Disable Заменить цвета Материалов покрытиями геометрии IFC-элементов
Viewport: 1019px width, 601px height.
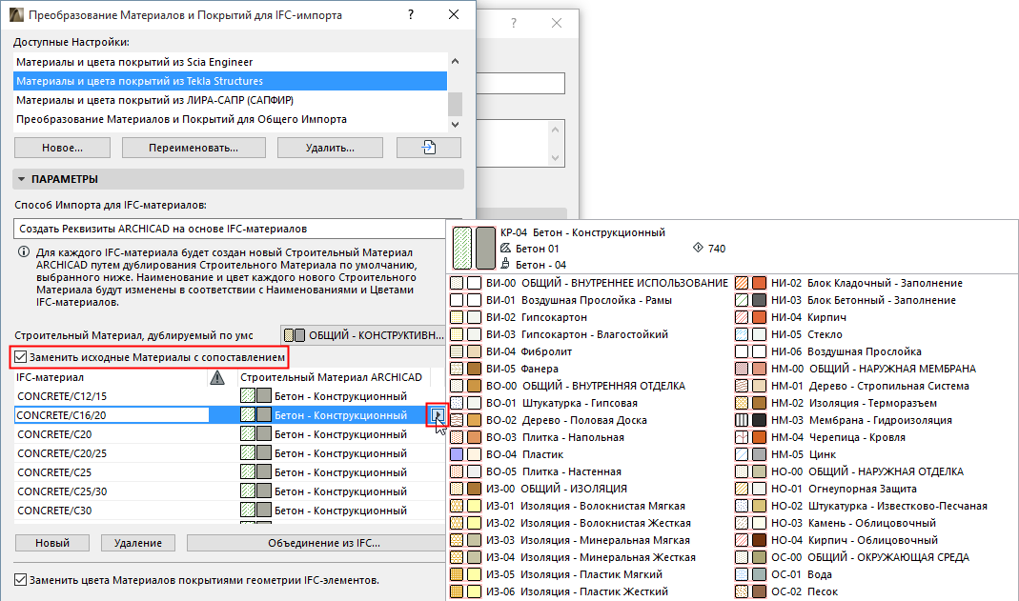click(x=20, y=577)
